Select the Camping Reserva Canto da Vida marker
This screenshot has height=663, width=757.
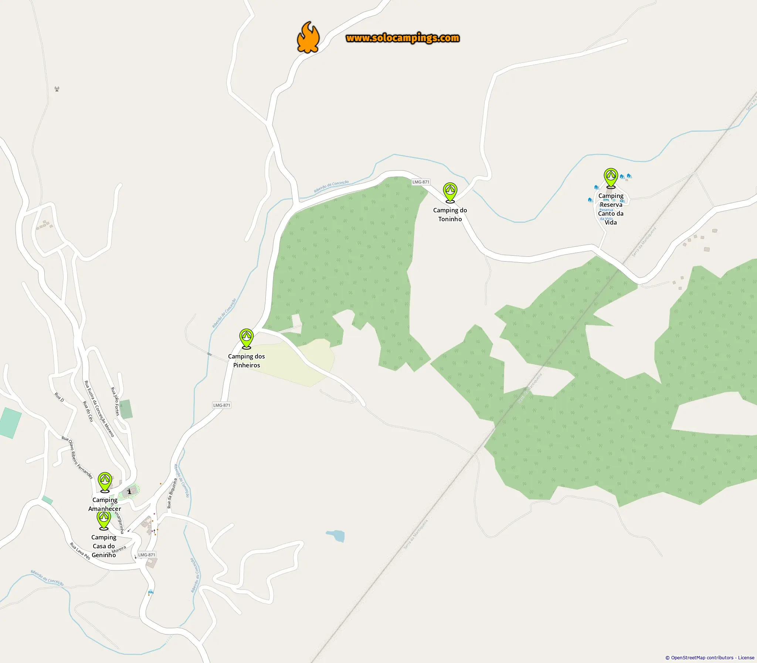pyautogui.click(x=611, y=178)
